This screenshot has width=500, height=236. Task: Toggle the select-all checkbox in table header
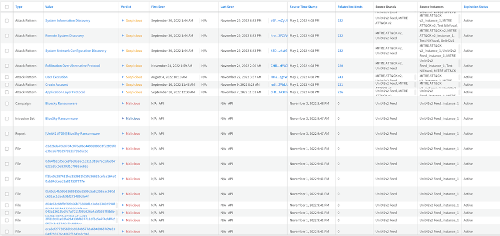point(7,7)
